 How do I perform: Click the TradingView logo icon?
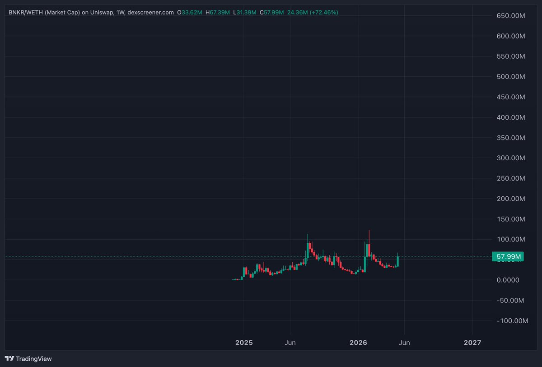[9, 358]
